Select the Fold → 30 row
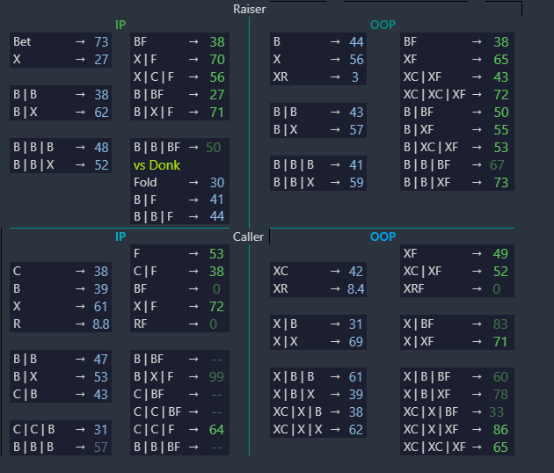Viewport: 554px width, 473px height. coord(180,182)
